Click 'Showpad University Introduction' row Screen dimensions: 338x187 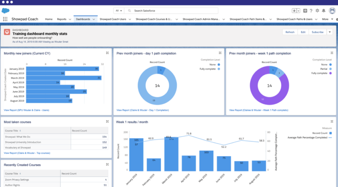[56, 142]
